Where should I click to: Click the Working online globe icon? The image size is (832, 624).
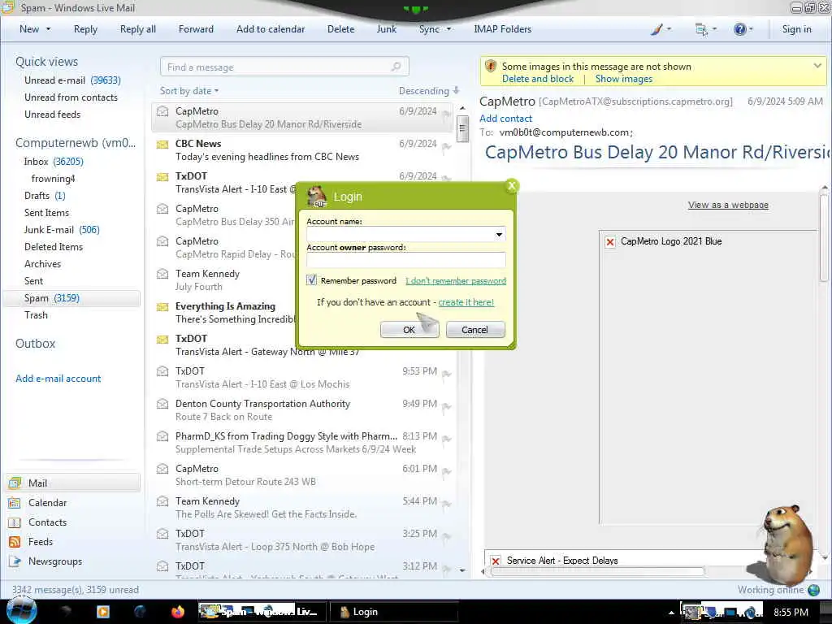pyautogui.click(x=813, y=590)
